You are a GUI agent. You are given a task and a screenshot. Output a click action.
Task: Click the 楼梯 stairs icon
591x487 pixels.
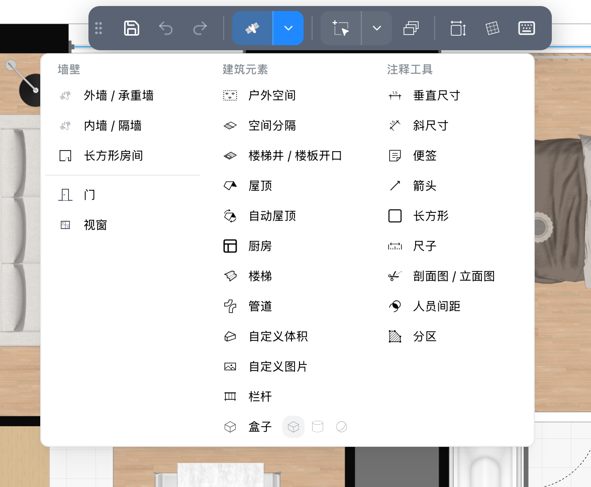click(230, 276)
